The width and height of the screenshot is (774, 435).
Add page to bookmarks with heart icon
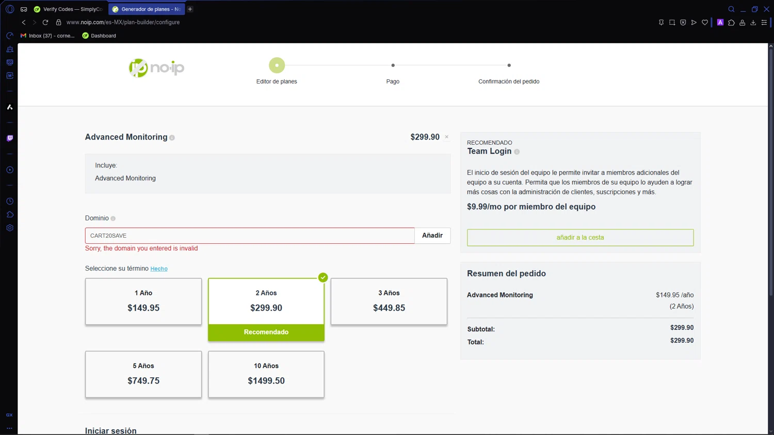(x=705, y=22)
